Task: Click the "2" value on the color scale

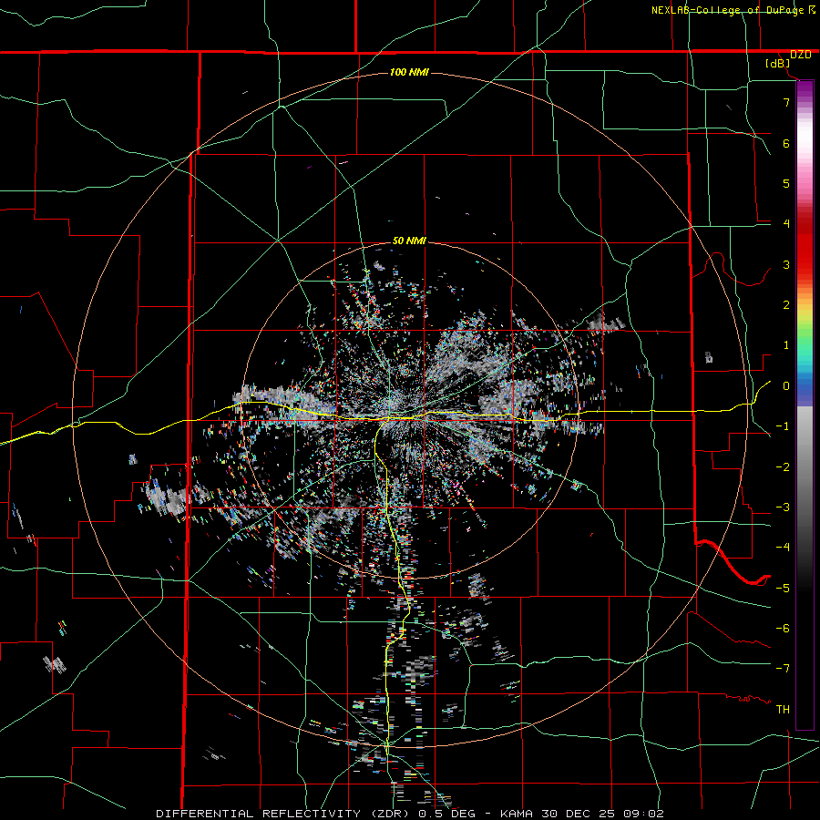Action: click(786, 305)
